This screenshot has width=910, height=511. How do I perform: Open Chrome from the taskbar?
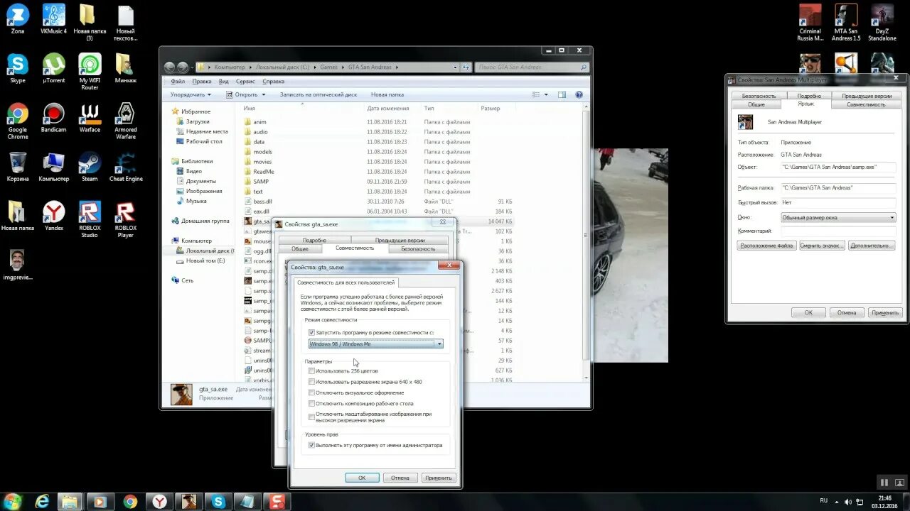coord(130,501)
